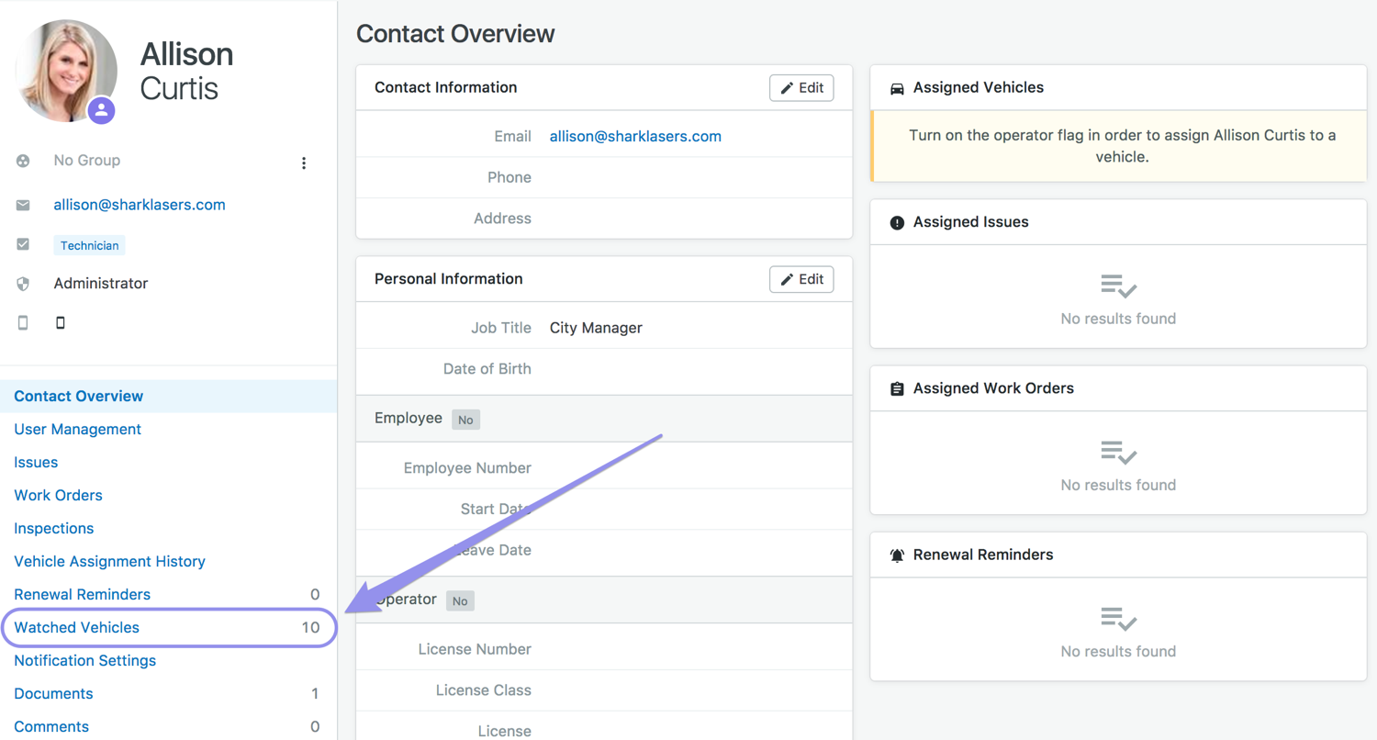Open Watched Vehicles in the sidebar
This screenshot has width=1377, height=740.
tap(77, 628)
